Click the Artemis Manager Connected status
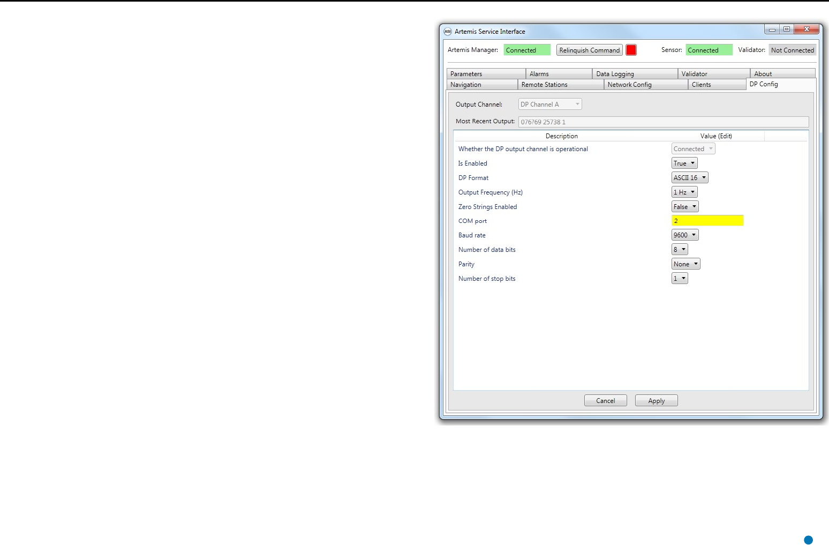 tap(527, 50)
